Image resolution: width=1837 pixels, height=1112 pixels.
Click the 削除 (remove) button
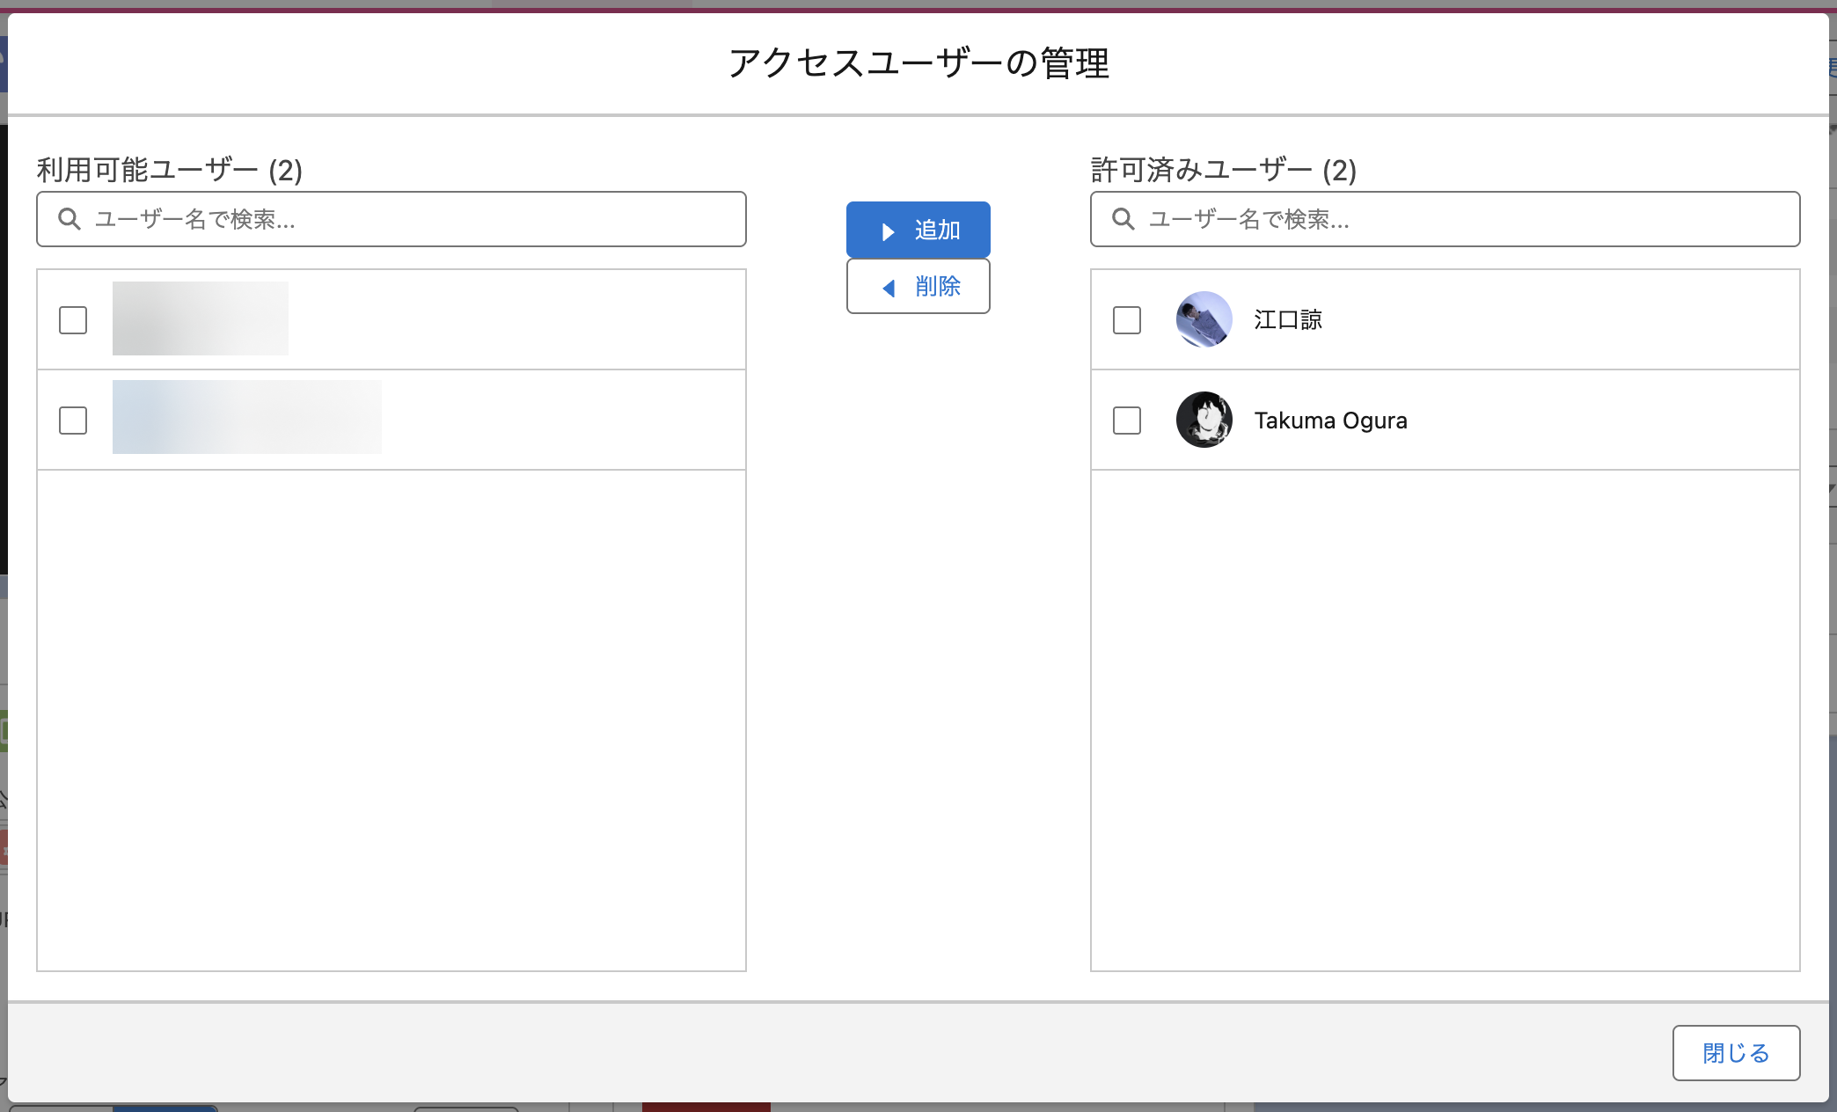918,287
